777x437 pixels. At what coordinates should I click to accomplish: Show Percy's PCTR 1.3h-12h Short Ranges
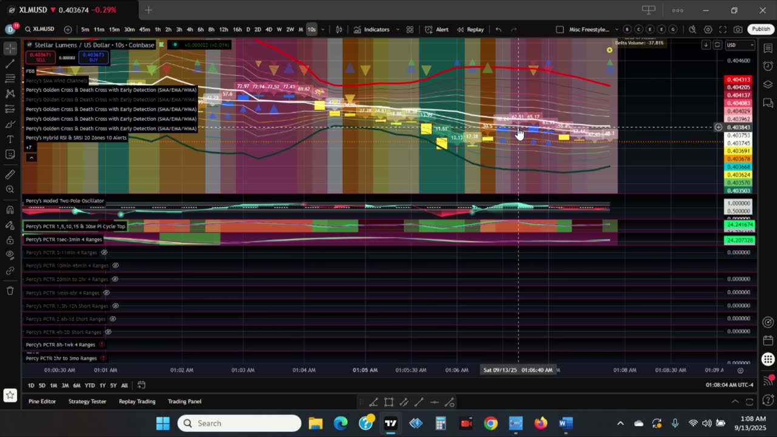point(115,306)
